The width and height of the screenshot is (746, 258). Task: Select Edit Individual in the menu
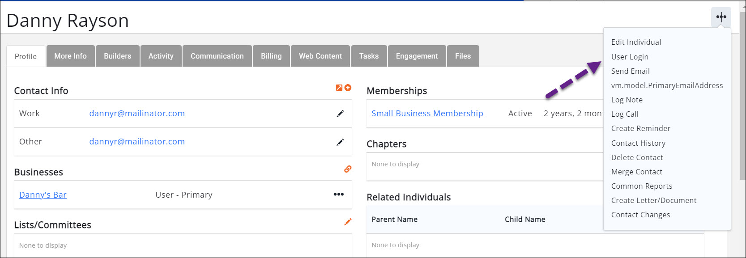point(636,42)
